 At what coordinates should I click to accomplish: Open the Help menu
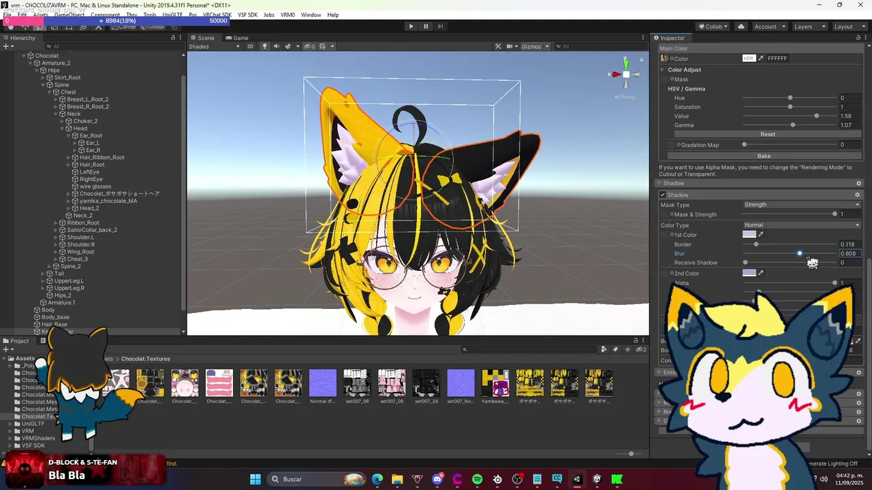pyautogui.click(x=332, y=15)
